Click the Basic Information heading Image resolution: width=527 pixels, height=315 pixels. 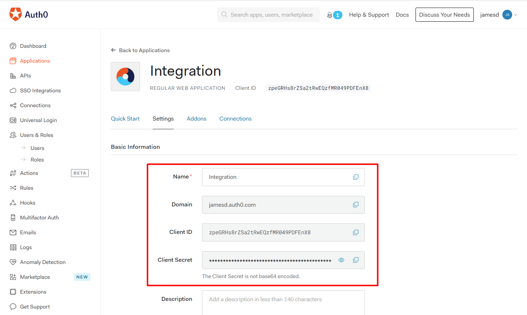(135, 147)
